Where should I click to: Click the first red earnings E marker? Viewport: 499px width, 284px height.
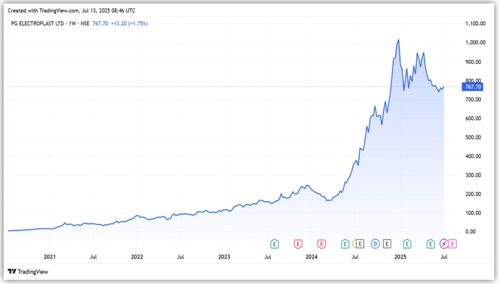tap(298, 244)
